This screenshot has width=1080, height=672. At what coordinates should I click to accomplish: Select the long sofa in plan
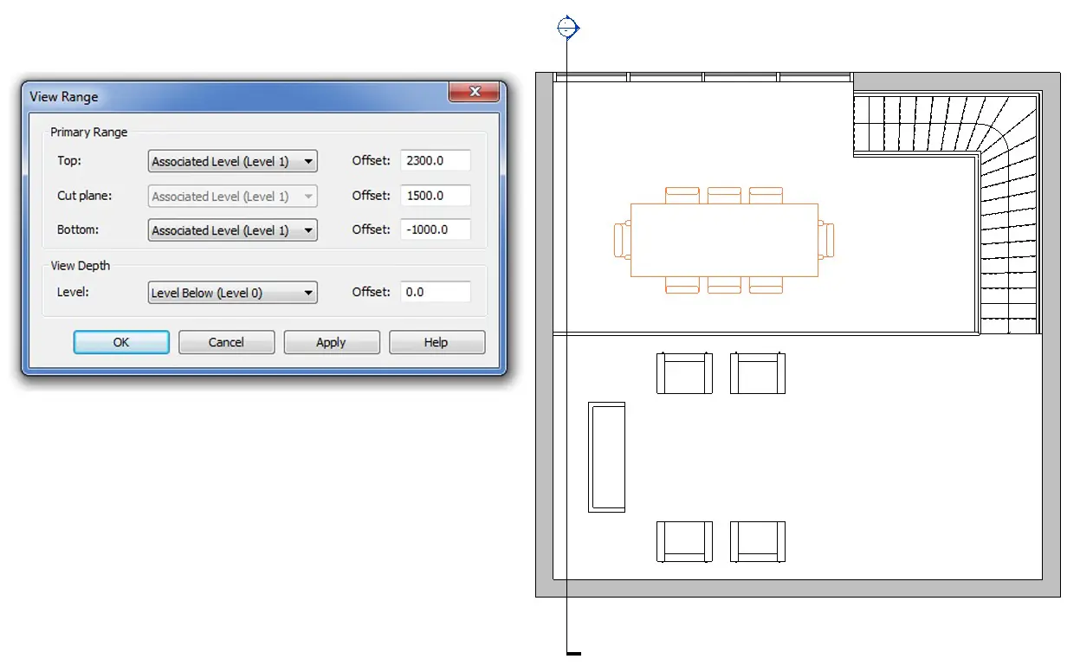point(606,456)
